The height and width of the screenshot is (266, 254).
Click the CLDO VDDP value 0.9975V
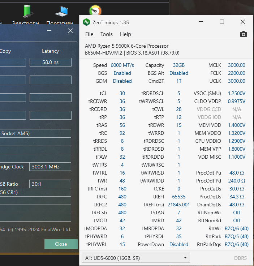pos(237,101)
